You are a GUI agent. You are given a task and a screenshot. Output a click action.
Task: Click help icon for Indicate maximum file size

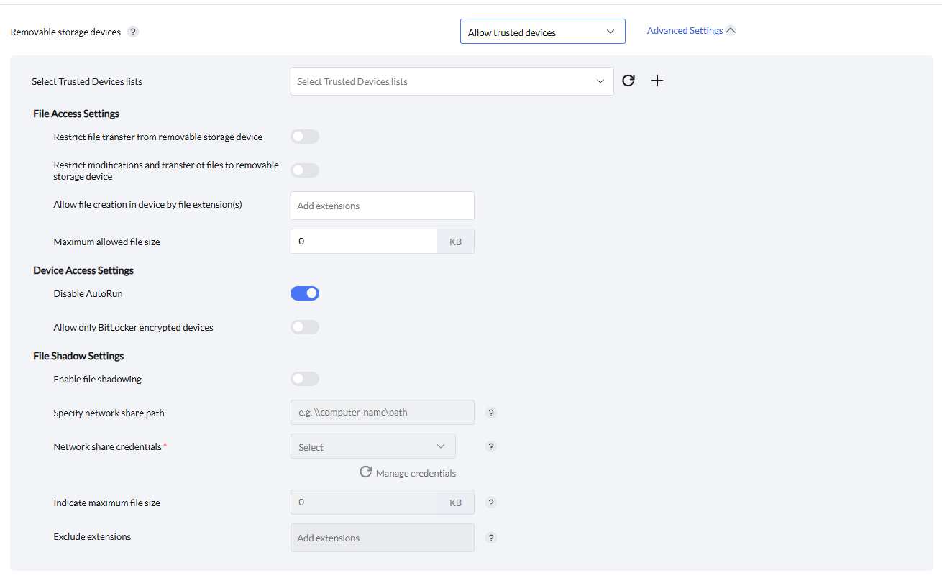click(x=491, y=503)
